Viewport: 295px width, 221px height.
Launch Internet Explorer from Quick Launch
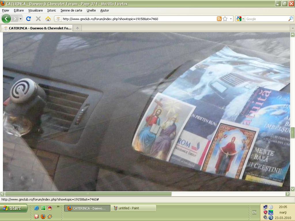(x=37, y=208)
